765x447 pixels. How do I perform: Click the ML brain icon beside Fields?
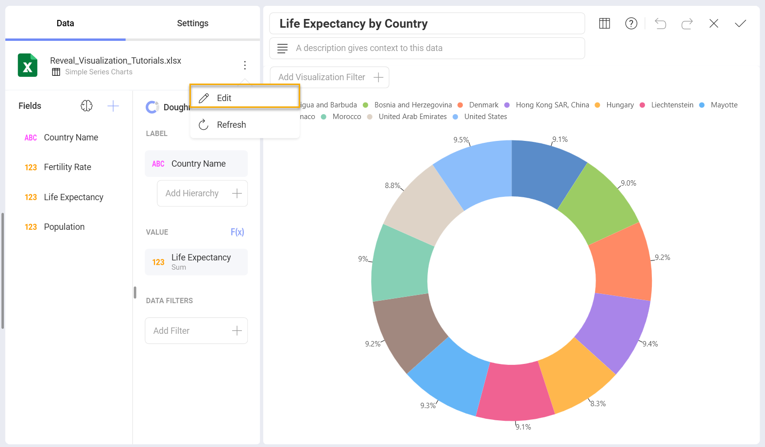[86, 106]
